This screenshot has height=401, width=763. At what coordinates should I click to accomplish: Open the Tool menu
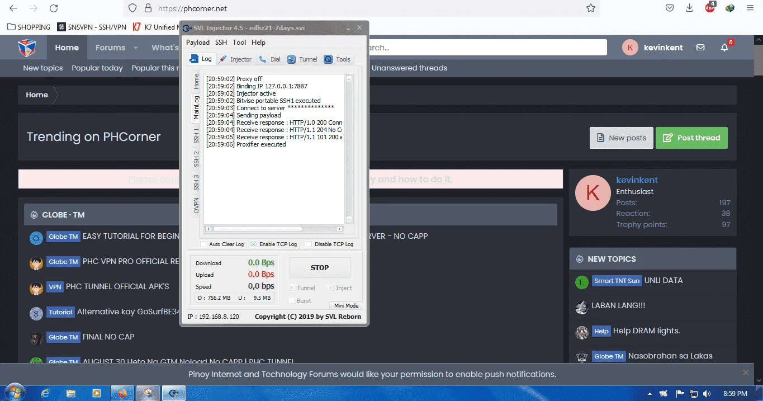click(239, 43)
